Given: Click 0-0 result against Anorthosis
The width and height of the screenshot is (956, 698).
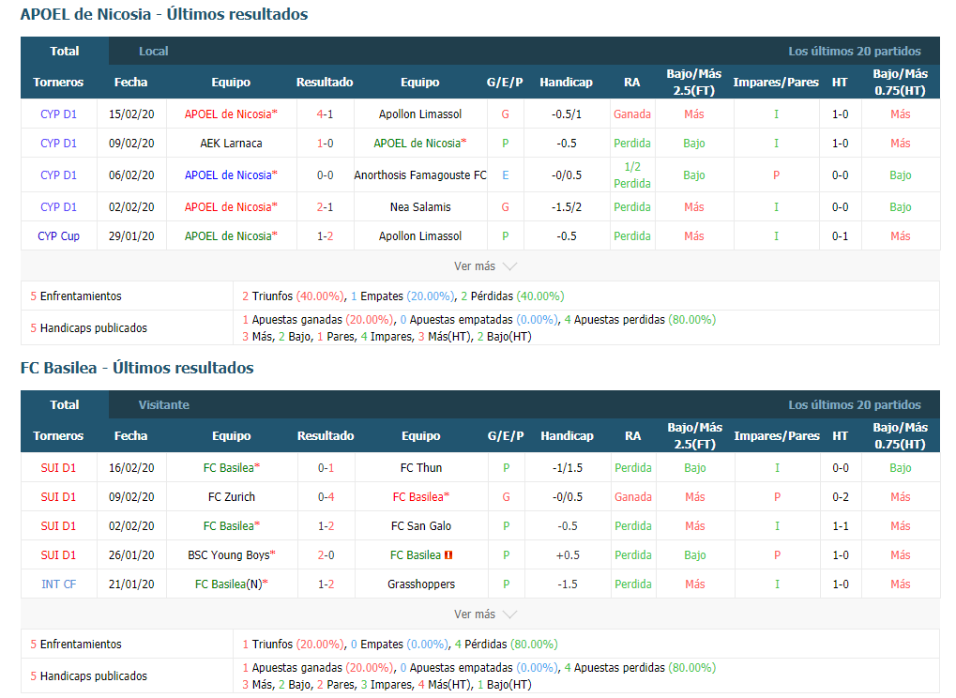Looking at the screenshot, I should 325,174.
